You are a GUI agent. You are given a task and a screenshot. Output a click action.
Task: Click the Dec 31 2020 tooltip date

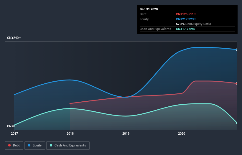(x=149, y=9)
